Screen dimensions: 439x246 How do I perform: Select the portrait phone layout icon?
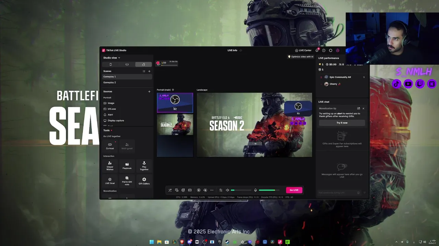coord(110,64)
